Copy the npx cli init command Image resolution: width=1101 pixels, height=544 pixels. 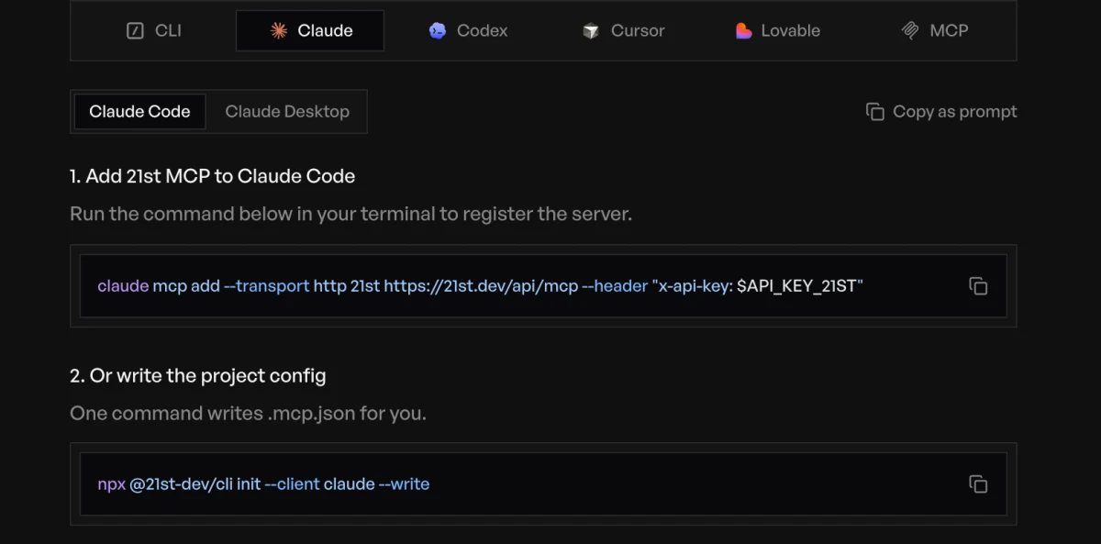978,483
